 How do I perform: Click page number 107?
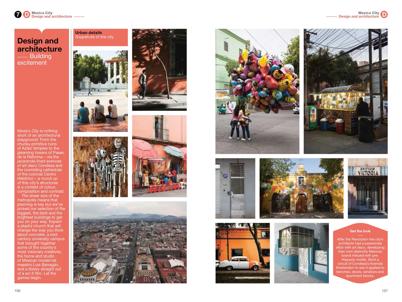coord(384,291)
